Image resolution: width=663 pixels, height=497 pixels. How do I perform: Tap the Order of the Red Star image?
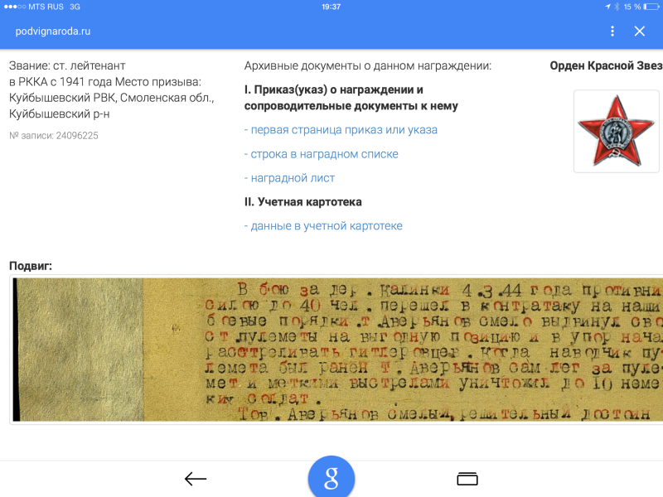(x=616, y=131)
